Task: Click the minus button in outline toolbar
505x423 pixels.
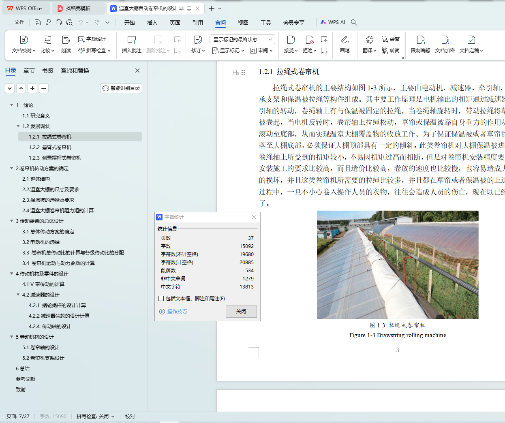Action: click(44, 88)
